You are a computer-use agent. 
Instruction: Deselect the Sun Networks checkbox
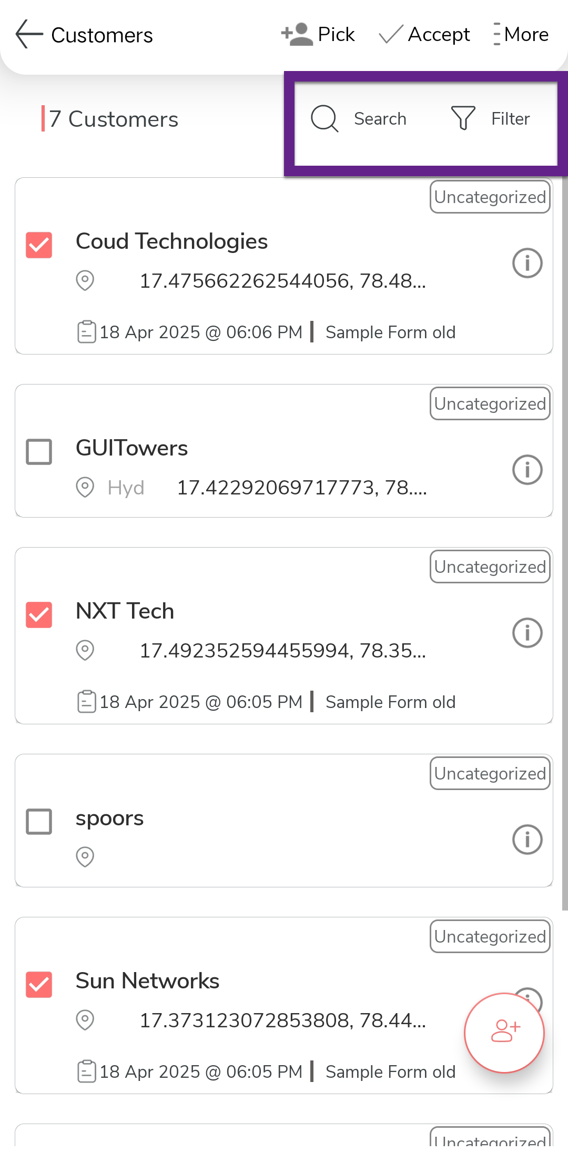tap(39, 985)
